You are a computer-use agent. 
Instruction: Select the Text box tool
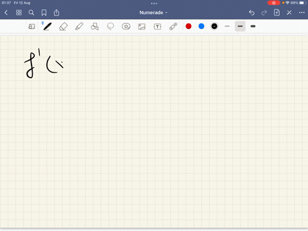tap(157, 26)
